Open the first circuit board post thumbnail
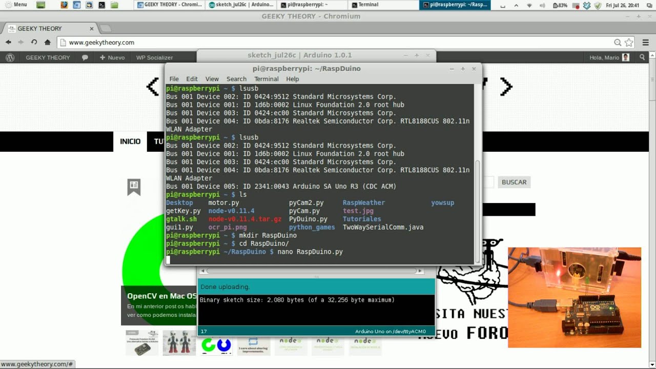Viewport: 656px width, 369px height. tap(142, 343)
